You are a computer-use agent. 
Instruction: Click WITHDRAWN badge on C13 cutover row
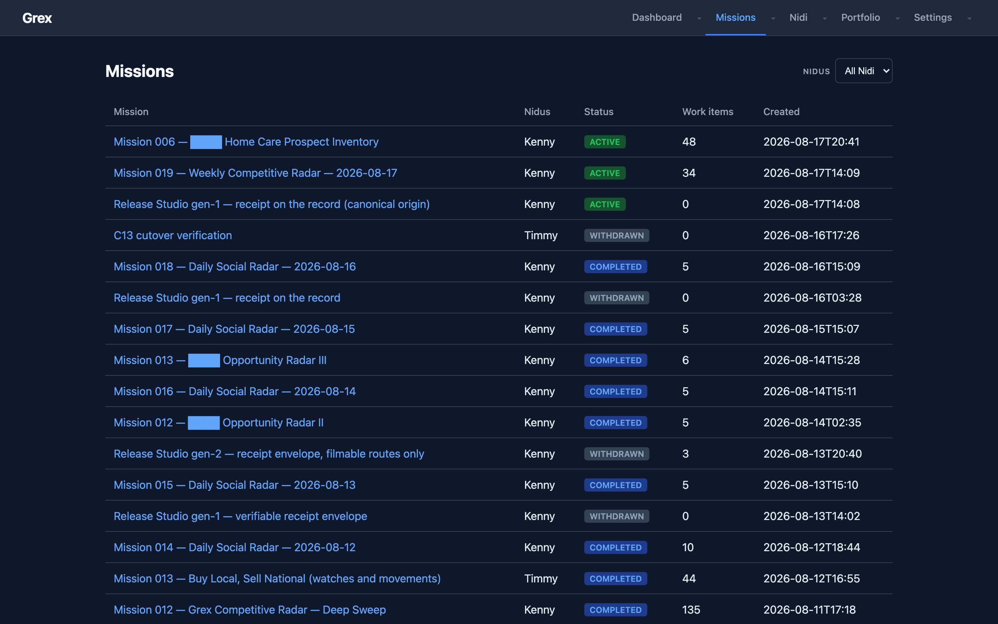[616, 236]
